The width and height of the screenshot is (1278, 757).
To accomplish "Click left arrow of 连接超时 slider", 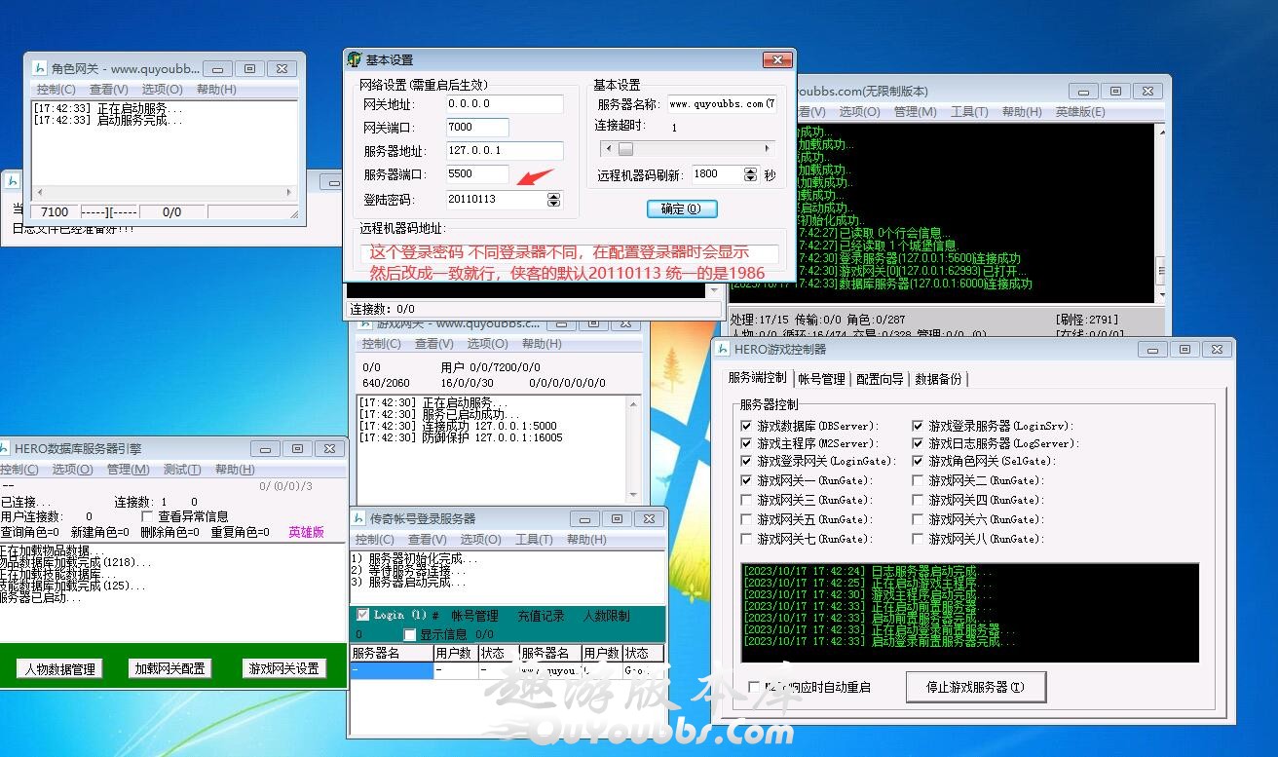I will (609, 149).
